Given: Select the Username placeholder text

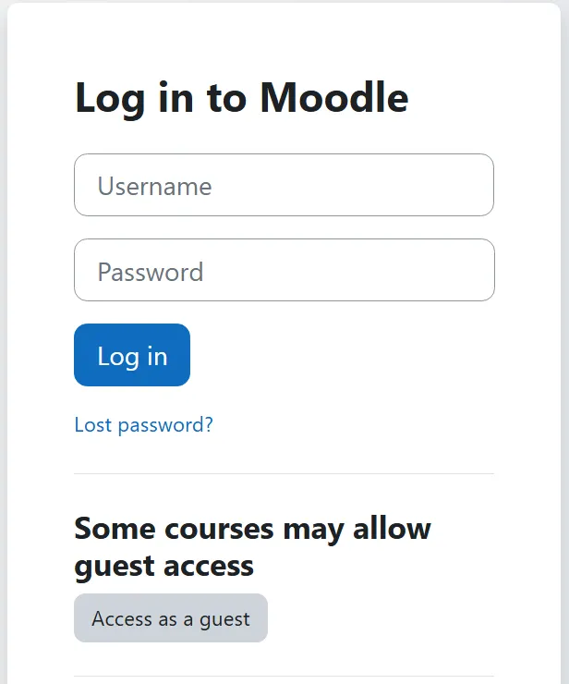Looking at the screenshot, I should tap(154, 187).
